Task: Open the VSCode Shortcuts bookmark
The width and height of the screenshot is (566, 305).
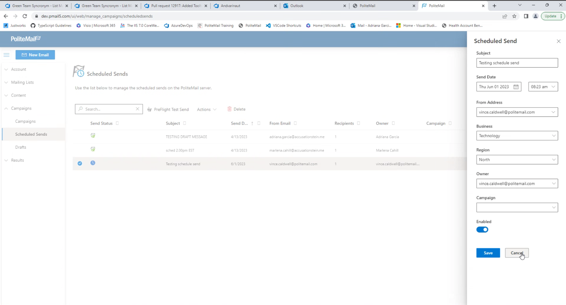Action: 283,25
